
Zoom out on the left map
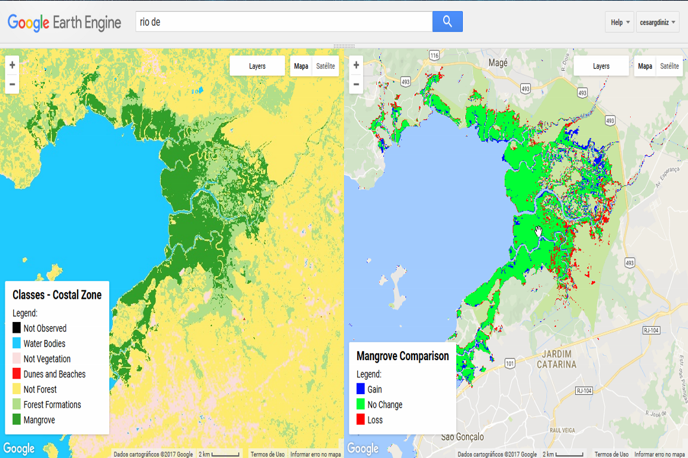coord(12,84)
